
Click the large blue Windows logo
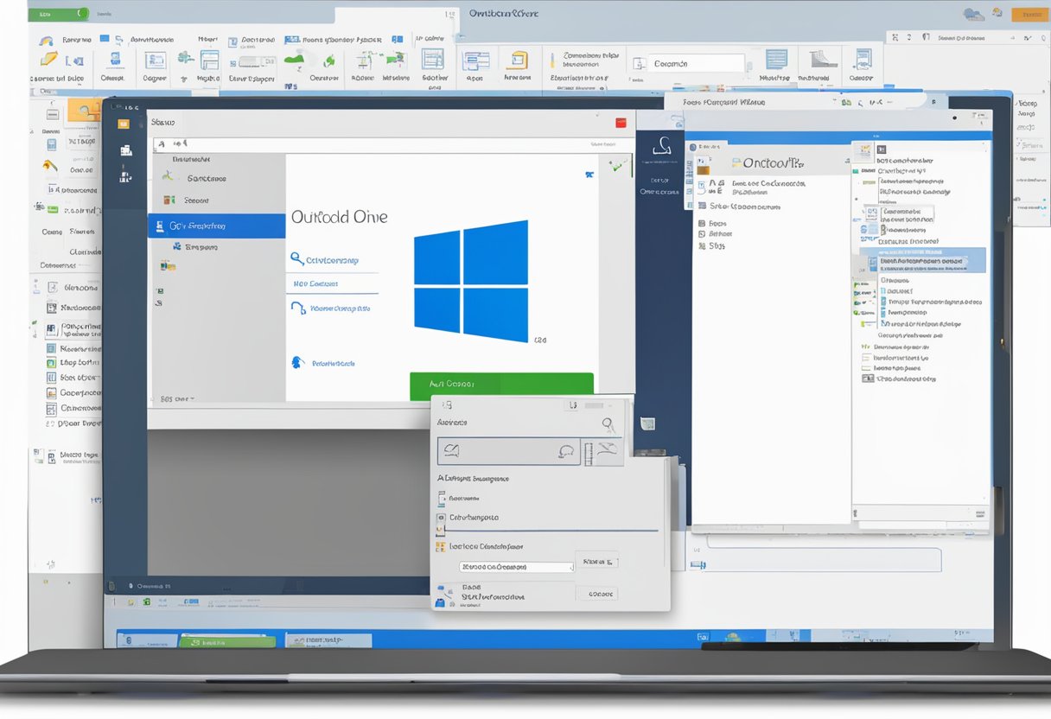click(471, 281)
